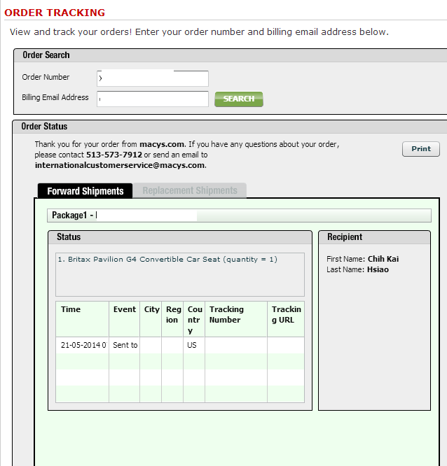
Task: Click the Last Name value Hsiao
Action: click(x=378, y=269)
